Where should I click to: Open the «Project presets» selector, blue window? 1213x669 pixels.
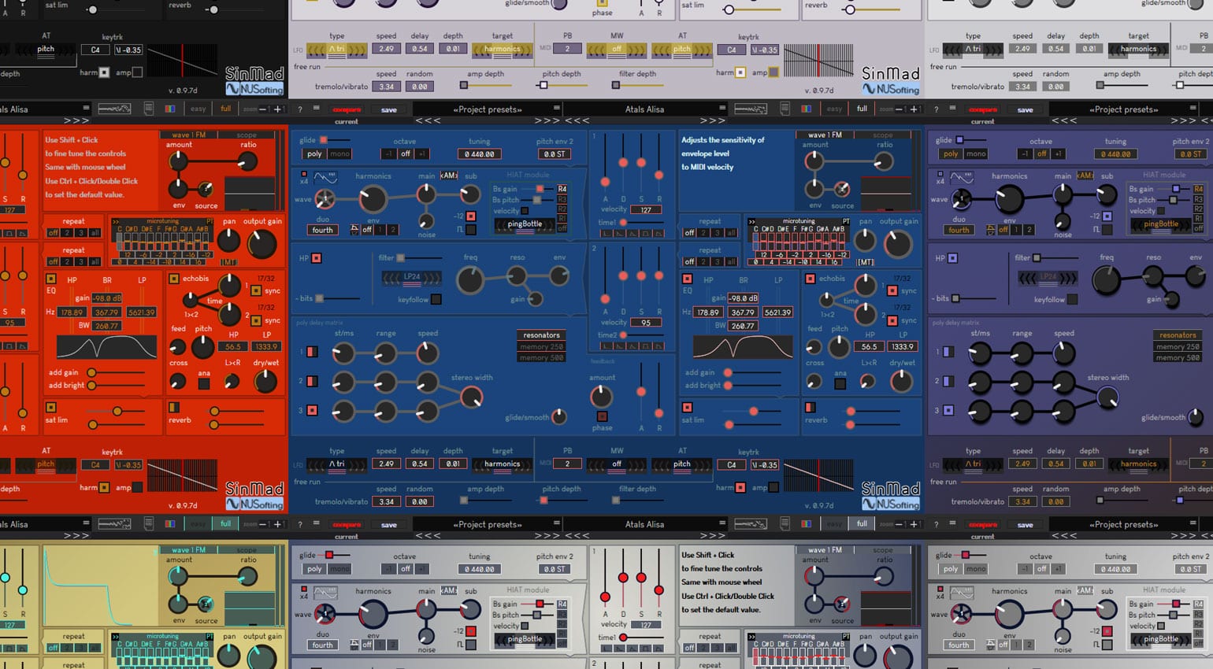(x=488, y=109)
